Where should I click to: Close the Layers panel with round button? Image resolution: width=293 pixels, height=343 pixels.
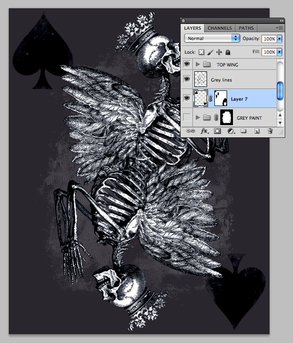pos(184,21)
